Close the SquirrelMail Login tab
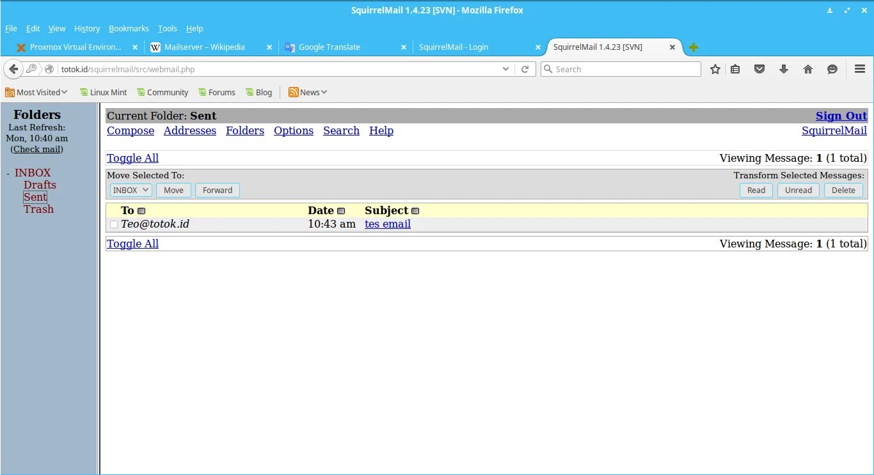This screenshot has height=475, width=874. 538,47
